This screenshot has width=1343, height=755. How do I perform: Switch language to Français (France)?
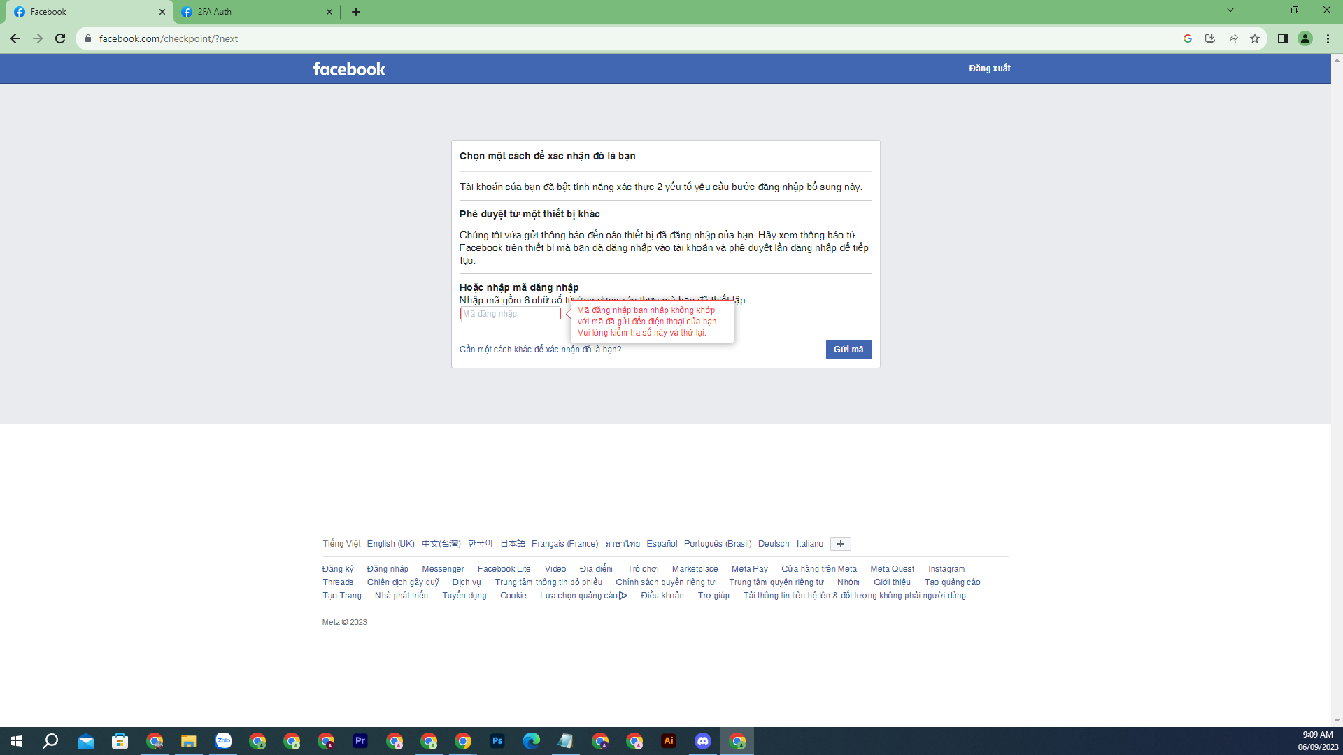pyautogui.click(x=565, y=544)
